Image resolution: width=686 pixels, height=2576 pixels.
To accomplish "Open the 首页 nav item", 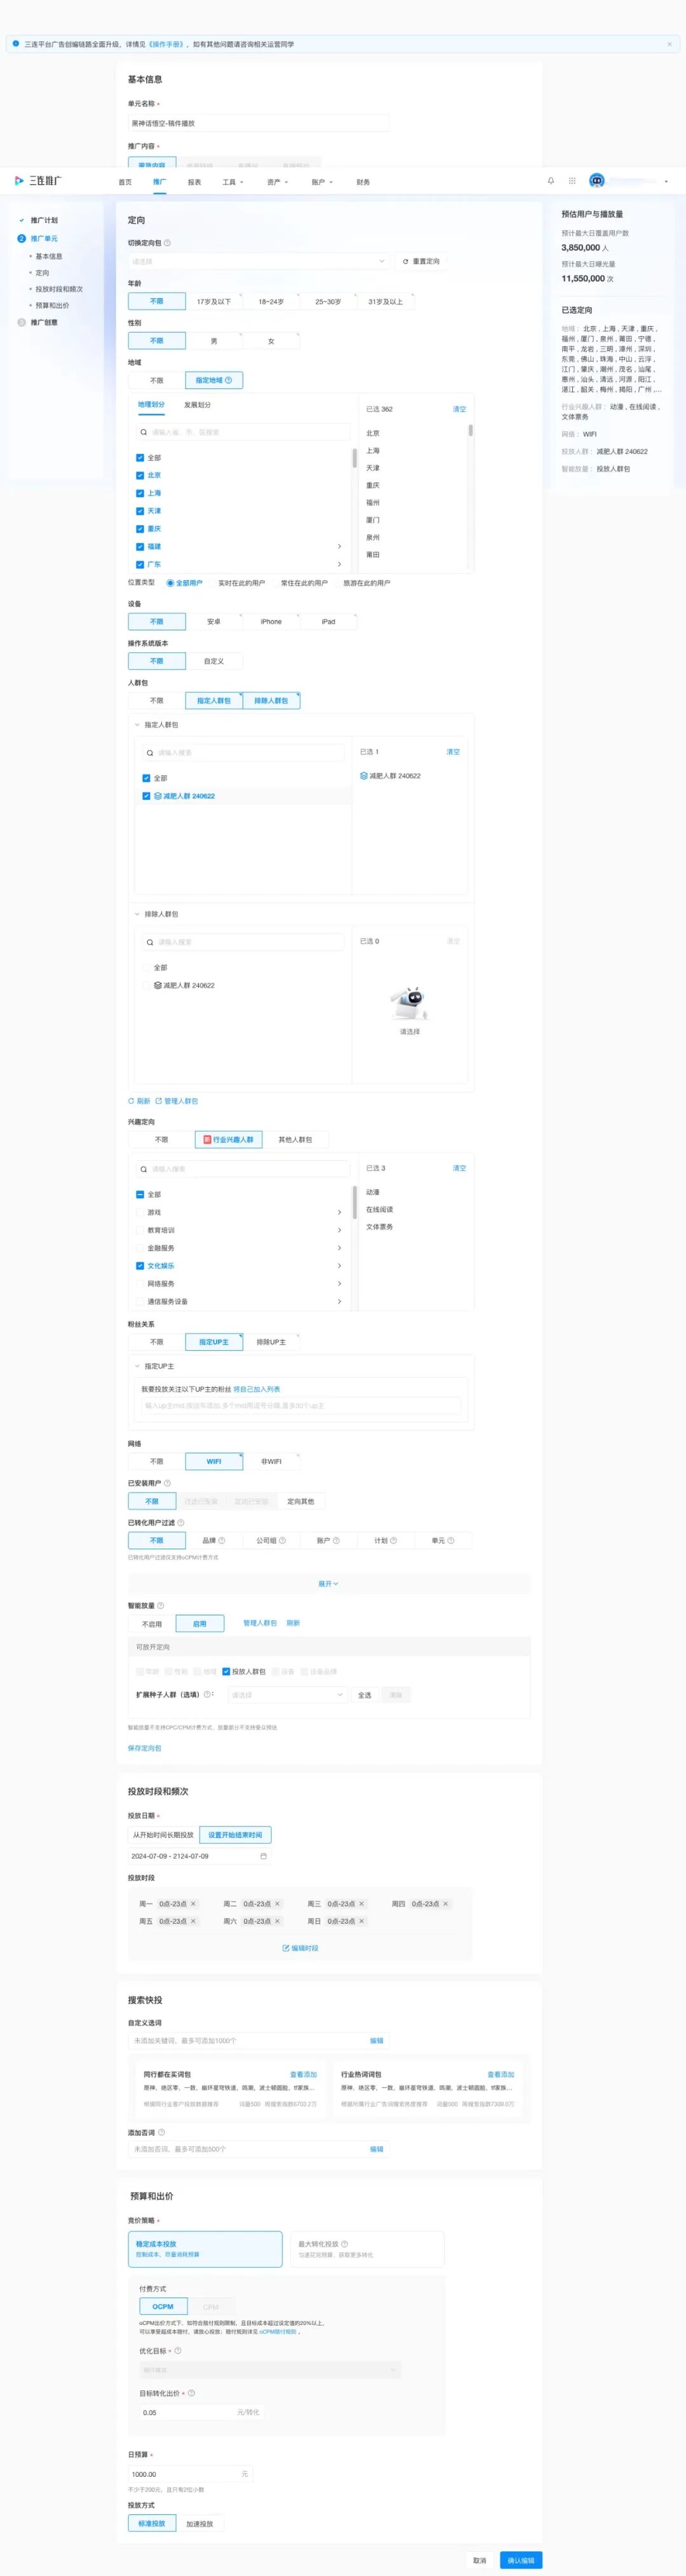I will 125,182.
